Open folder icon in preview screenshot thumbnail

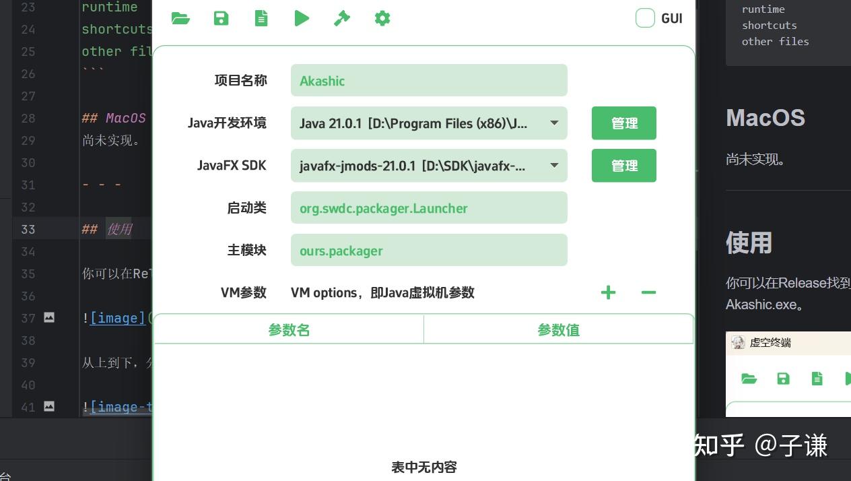coord(749,379)
